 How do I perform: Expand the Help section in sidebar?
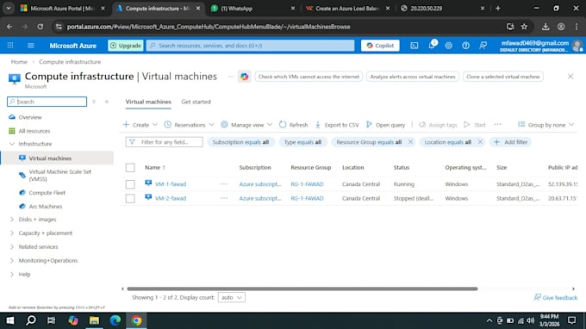click(12, 274)
